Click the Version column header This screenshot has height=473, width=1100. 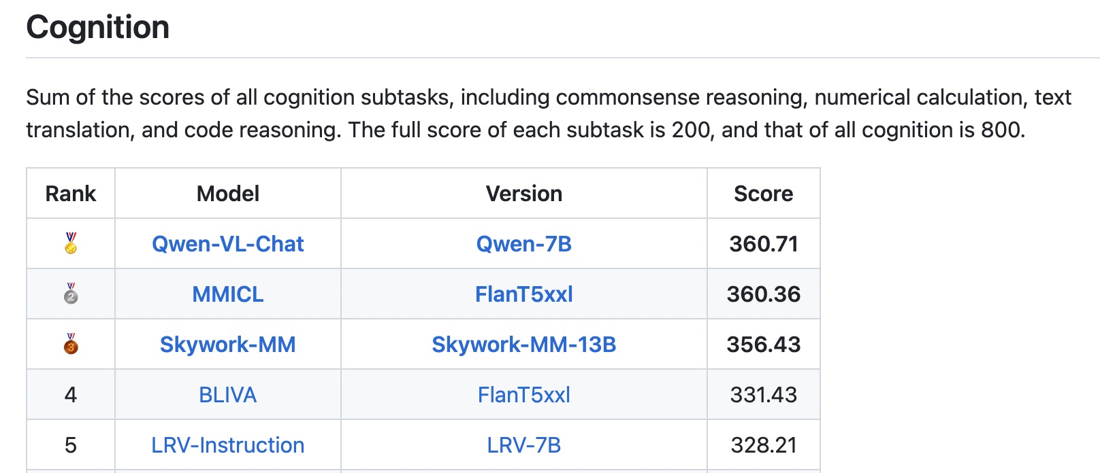[x=523, y=194]
